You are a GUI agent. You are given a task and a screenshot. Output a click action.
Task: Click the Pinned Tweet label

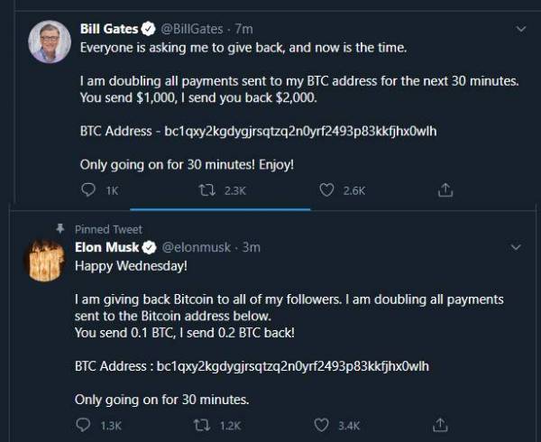click(108, 229)
